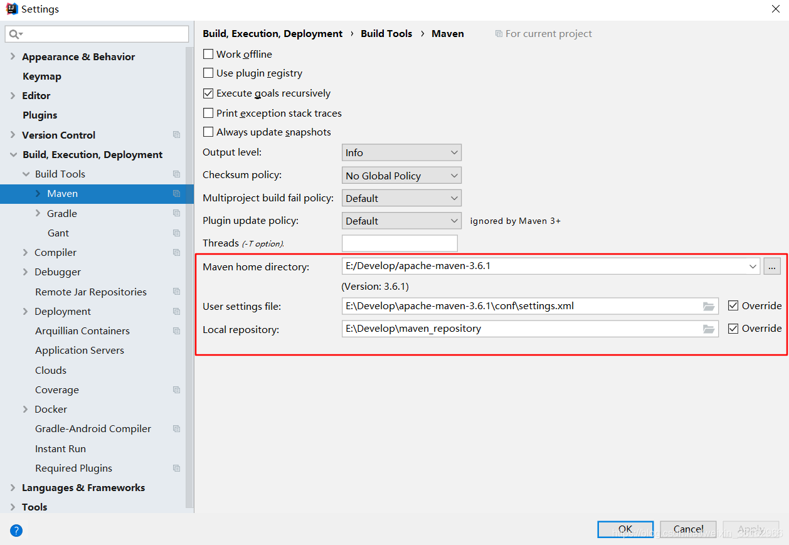Screen dimensions: 789x545
Task: Open the Checksum policy dropdown
Action: [401, 176]
